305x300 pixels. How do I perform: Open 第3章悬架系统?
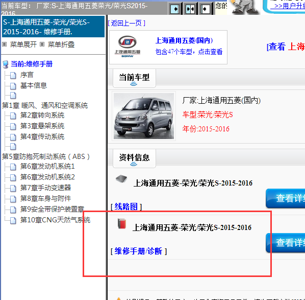point(42,126)
